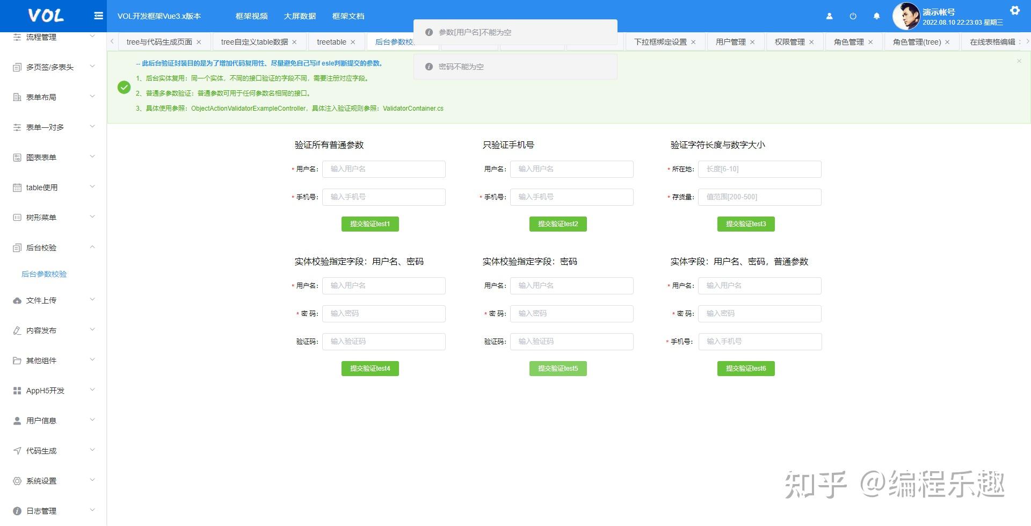Click the 提交验证test1 button
The image size is (1031, 526).
370,224
